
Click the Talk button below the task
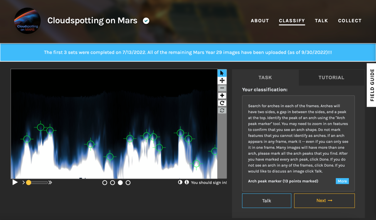click(x=267, y=201)
